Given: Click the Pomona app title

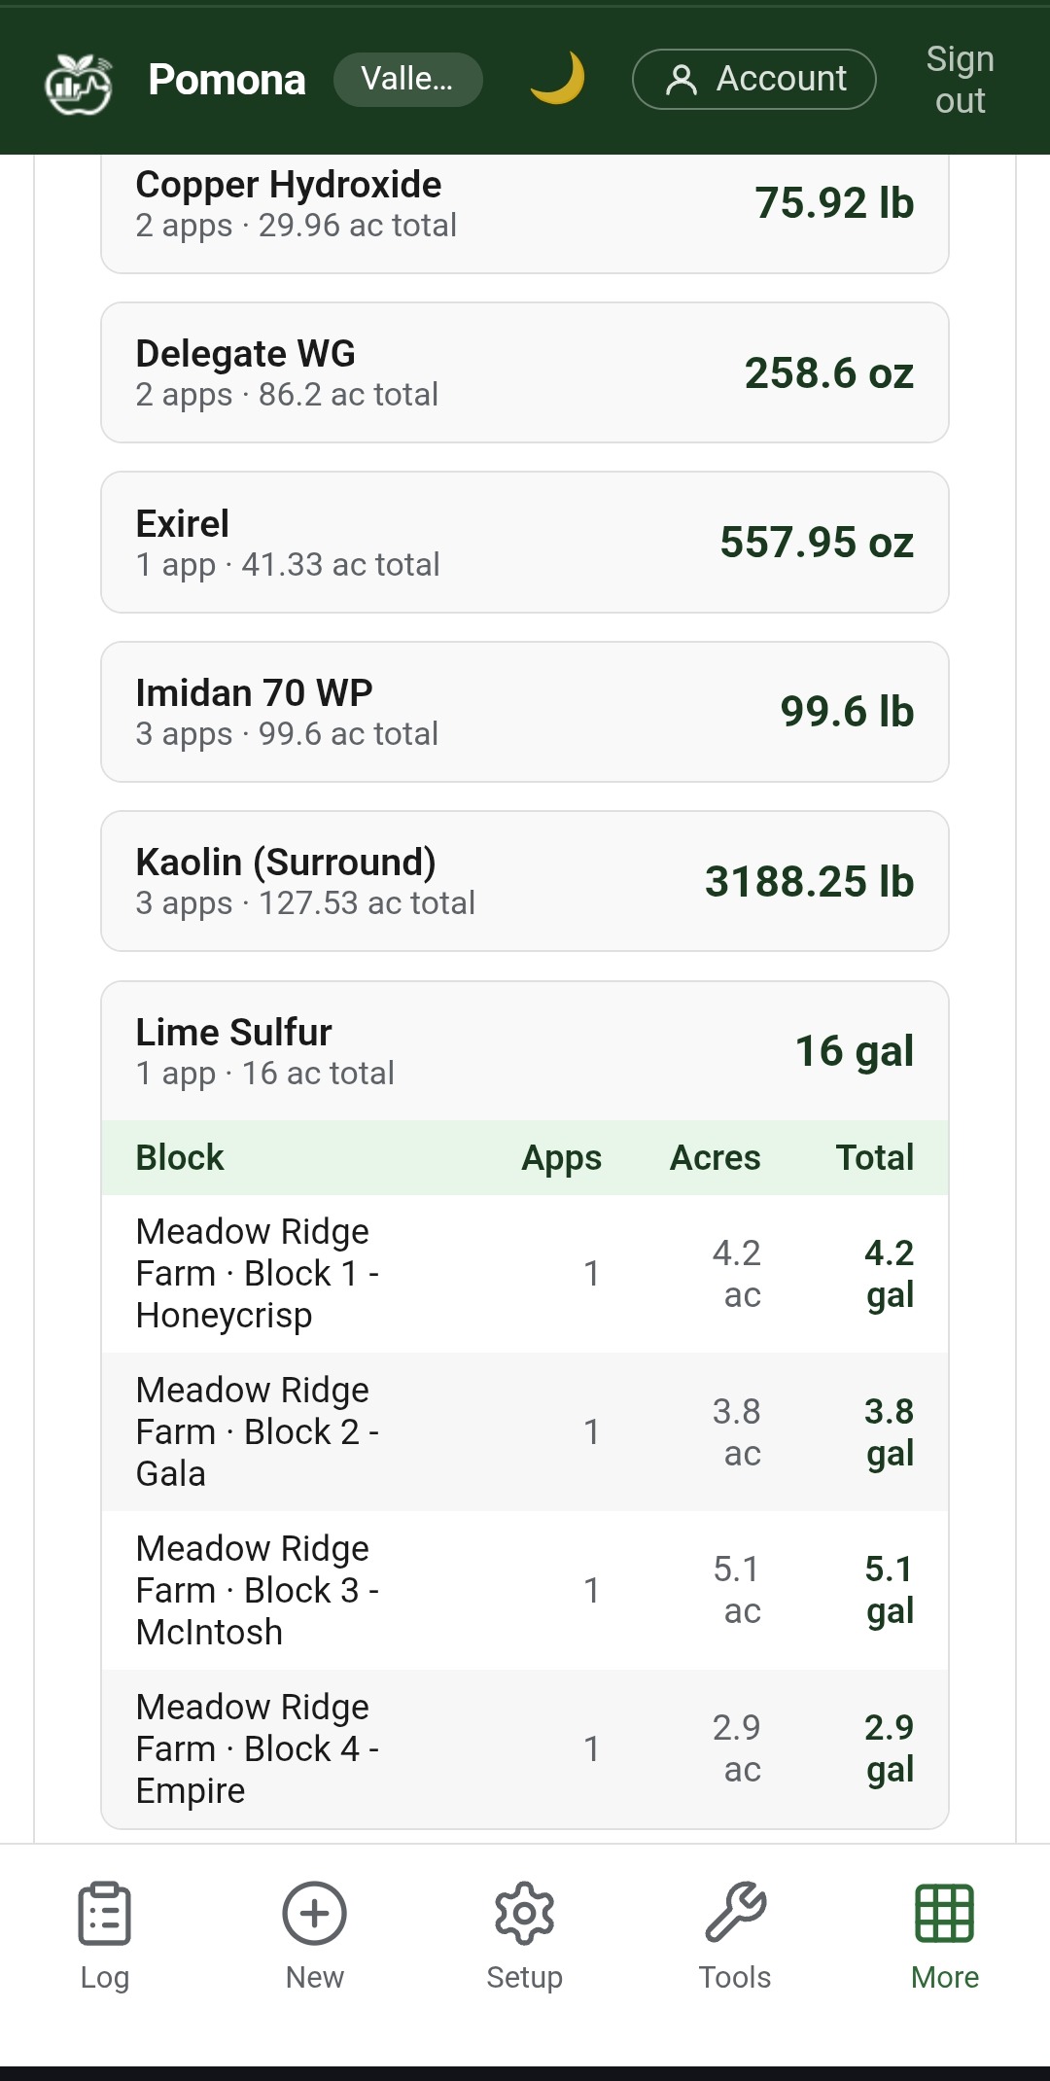Looking at the screenshot, I should (227, 80).
